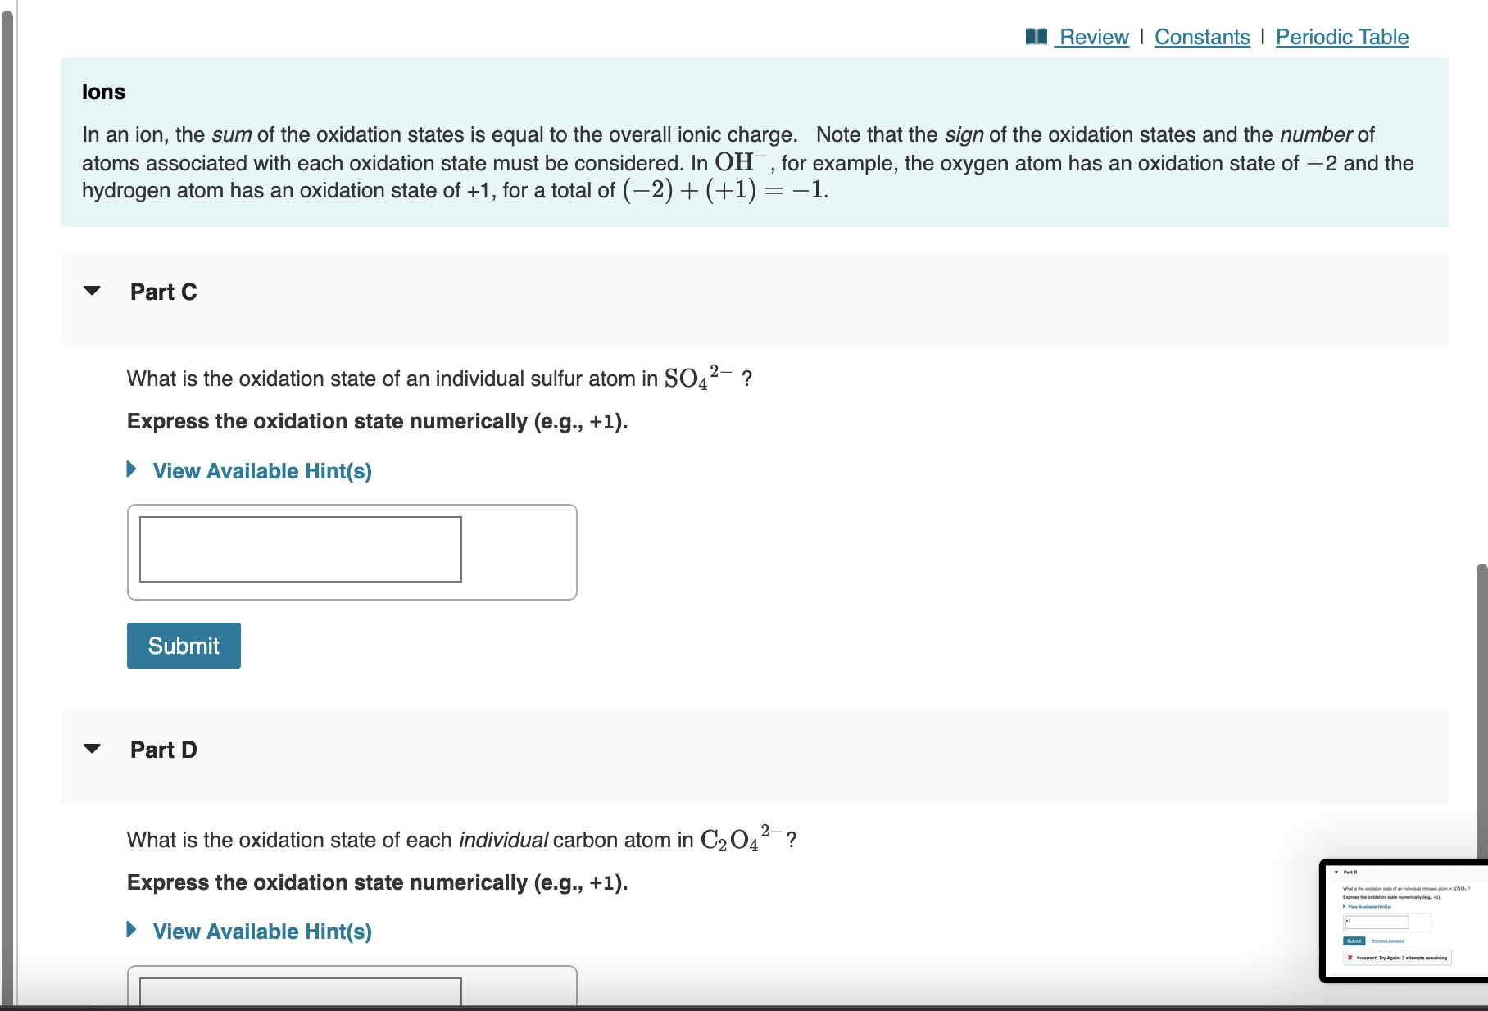Collapse Part C using its disclosure triangle
1488x1011 pixels.
click(93, 292)
